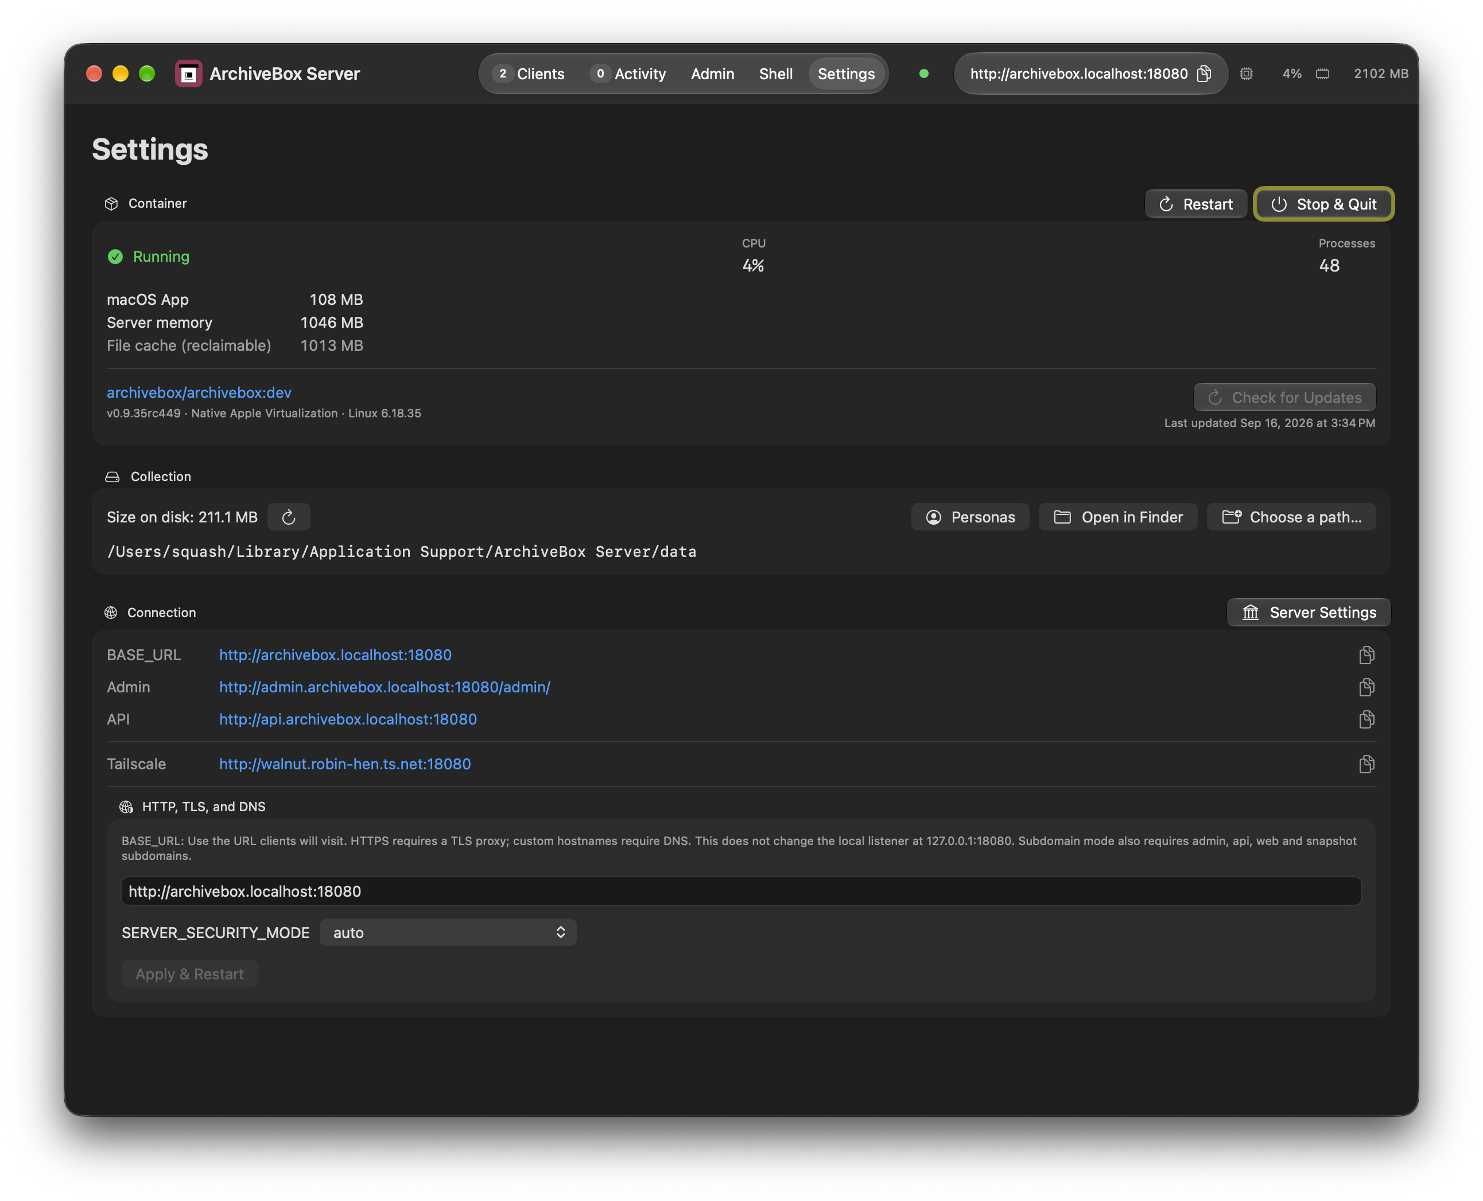Image resolution: width=1483 pixels, height=1201 pixels.
Task: Open Server Settings
Action: [x=1309, y=612]
